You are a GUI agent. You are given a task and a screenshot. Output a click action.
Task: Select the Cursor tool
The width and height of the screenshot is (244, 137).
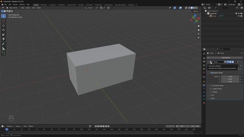point(3,21)
